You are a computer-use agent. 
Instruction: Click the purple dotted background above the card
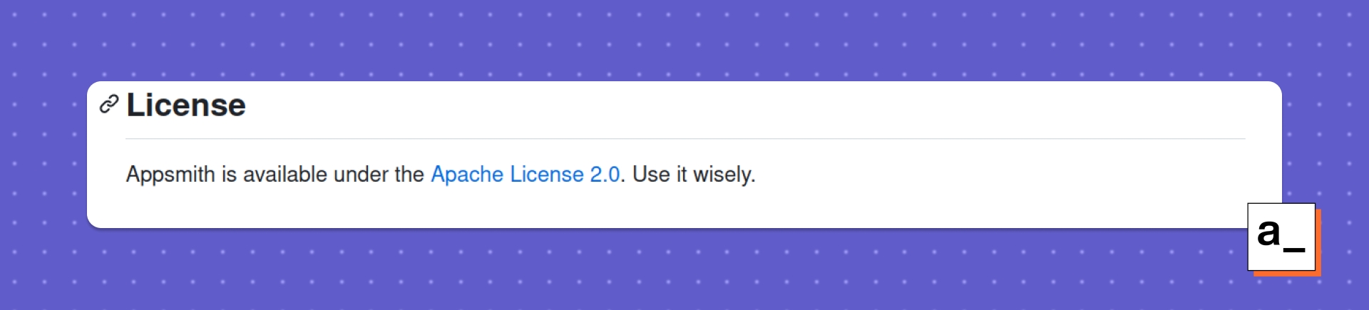coord(684,39)
